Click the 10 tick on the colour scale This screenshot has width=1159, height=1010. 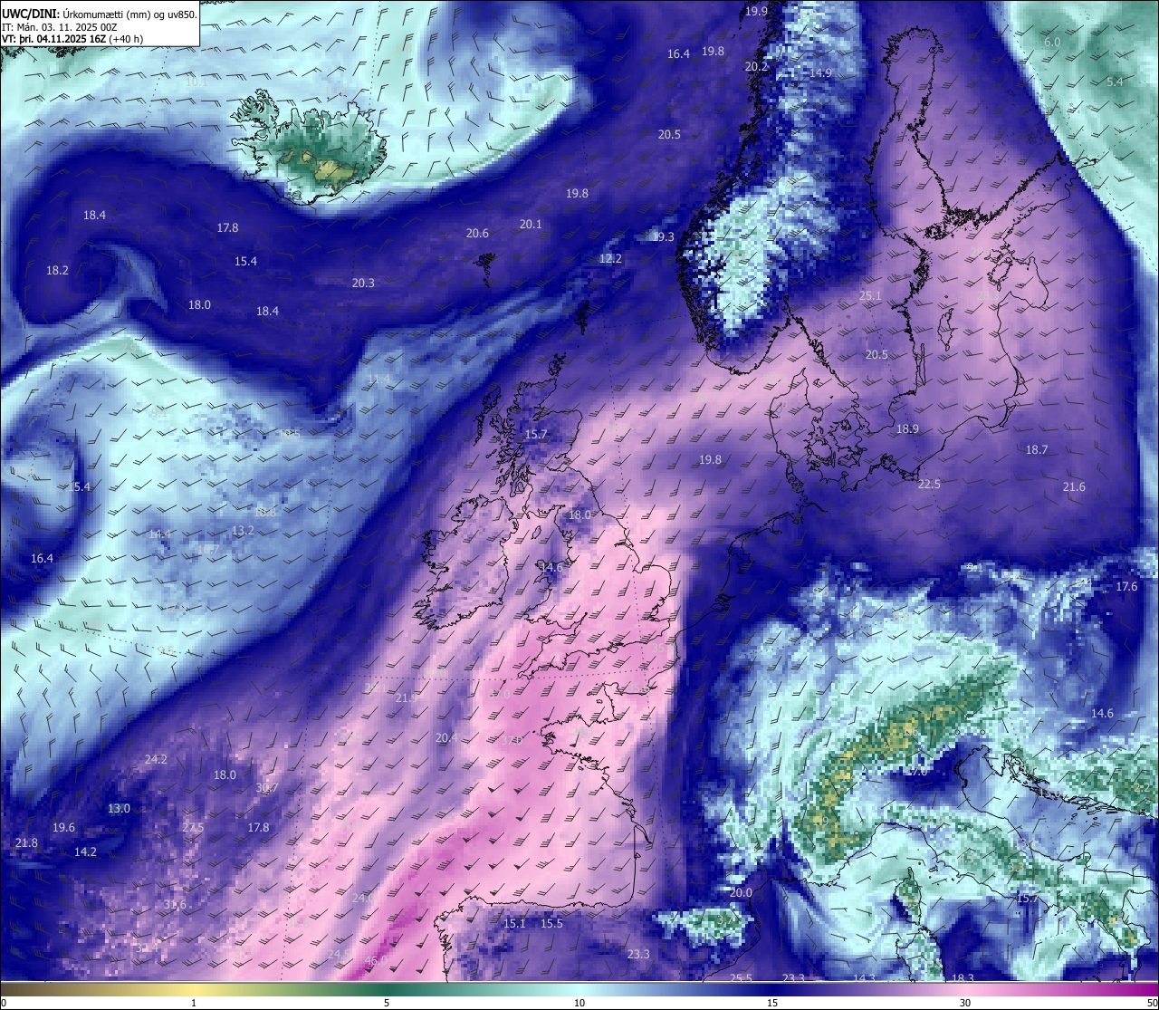tap(579, 1003)
